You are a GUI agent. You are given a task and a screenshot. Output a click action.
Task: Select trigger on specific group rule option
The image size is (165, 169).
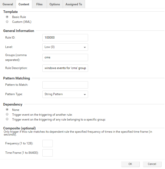7,119
